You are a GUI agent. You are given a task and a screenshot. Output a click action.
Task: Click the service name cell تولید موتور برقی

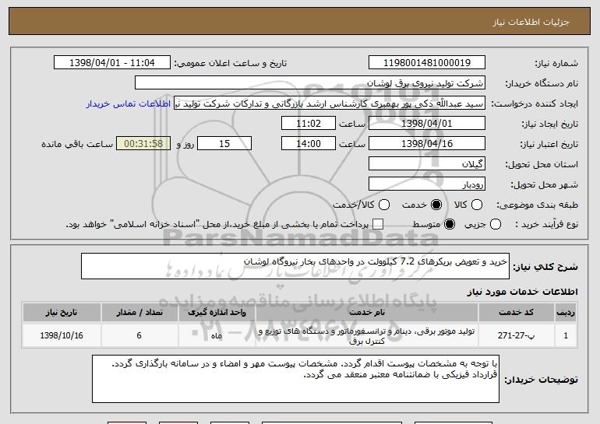coord(366,335)
